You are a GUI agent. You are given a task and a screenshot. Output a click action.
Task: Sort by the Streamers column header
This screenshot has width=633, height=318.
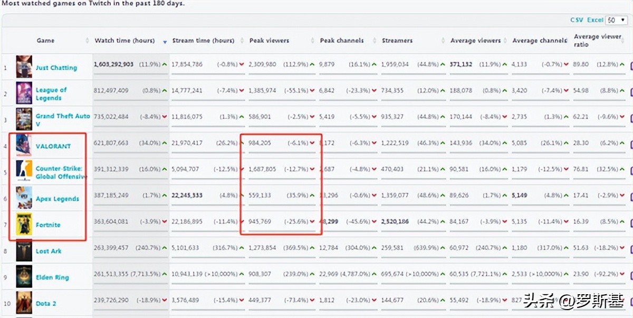tap(397, 41)
